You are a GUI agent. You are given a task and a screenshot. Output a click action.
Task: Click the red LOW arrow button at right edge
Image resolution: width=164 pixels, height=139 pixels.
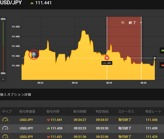162,65
